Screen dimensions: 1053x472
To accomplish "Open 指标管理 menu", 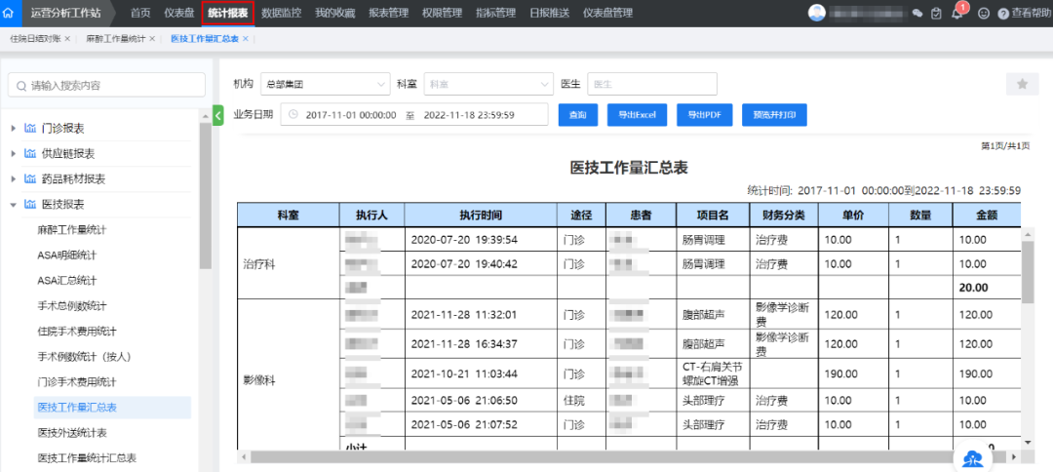I will [496, 13].
